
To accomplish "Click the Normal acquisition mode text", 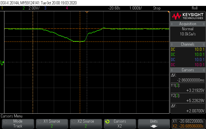I will [188, 29].
